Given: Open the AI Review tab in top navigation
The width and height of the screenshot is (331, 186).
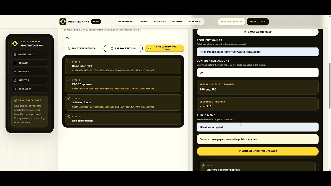Looking at the screenshot, I should coord(195,21).
